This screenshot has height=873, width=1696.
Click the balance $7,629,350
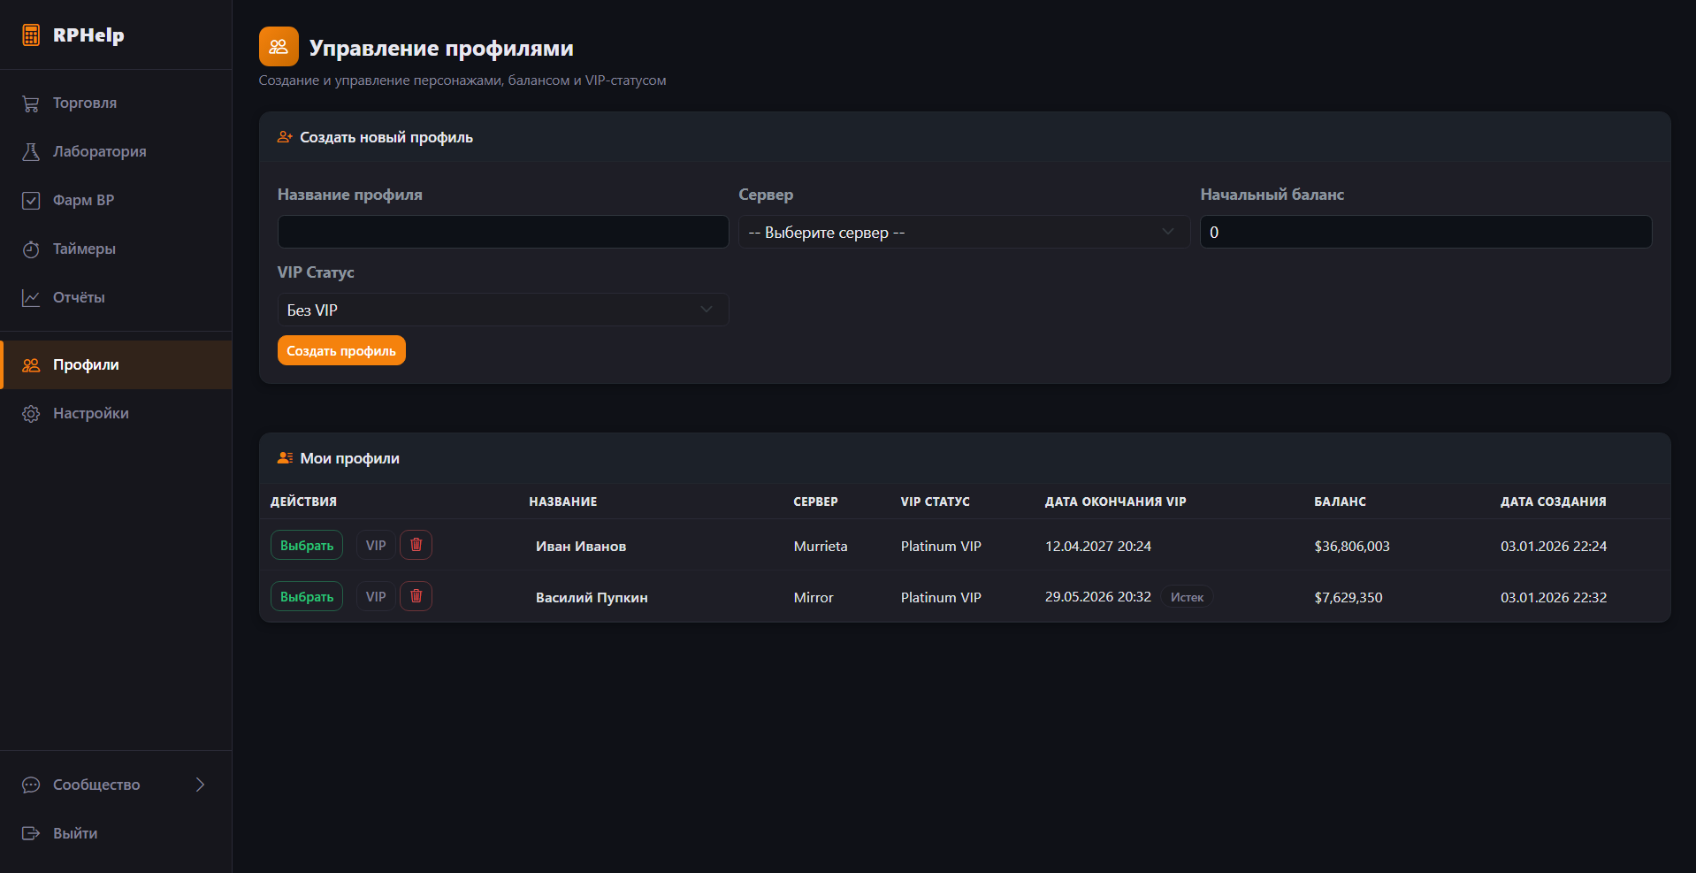coord(1348,598)
